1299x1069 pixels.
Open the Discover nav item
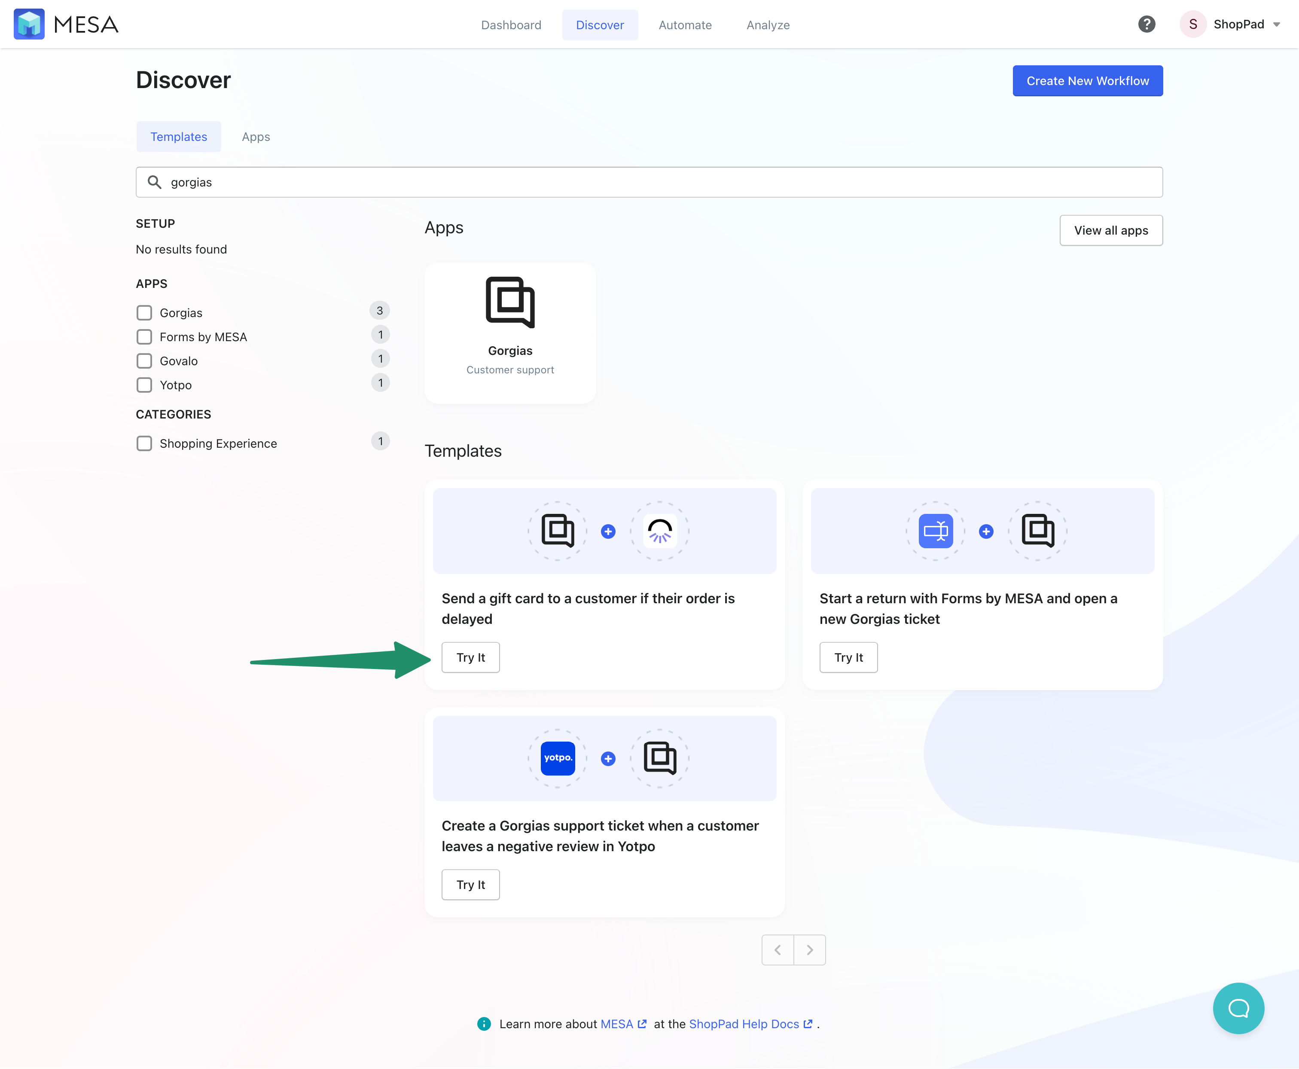tap(600, 24)
